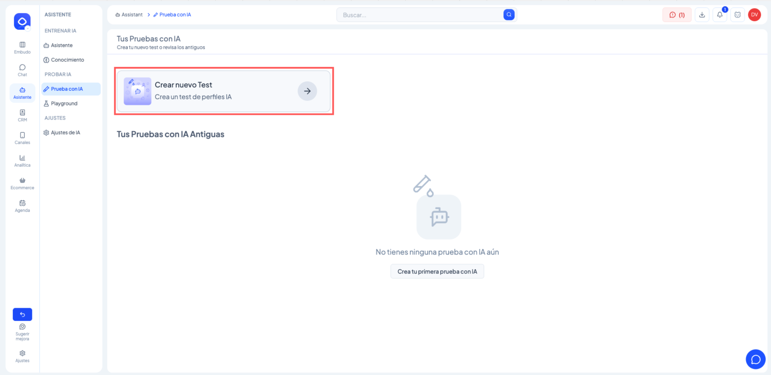
Task: Click the Crear nuevo Test arrow
Action: tap(307, 91)
